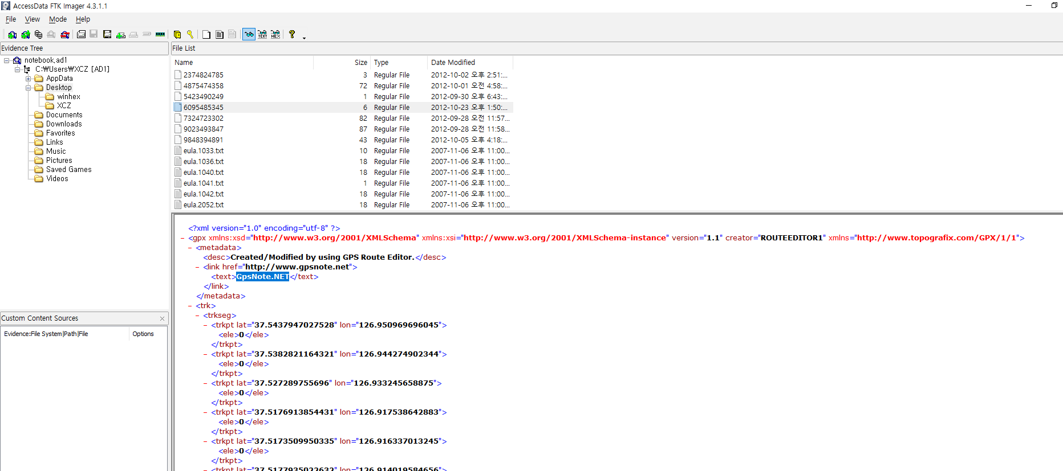Click highlighted GpsNote.NET text in viewer
The width and height of the screenshot is (1063, 471).
tap(262, 277)
